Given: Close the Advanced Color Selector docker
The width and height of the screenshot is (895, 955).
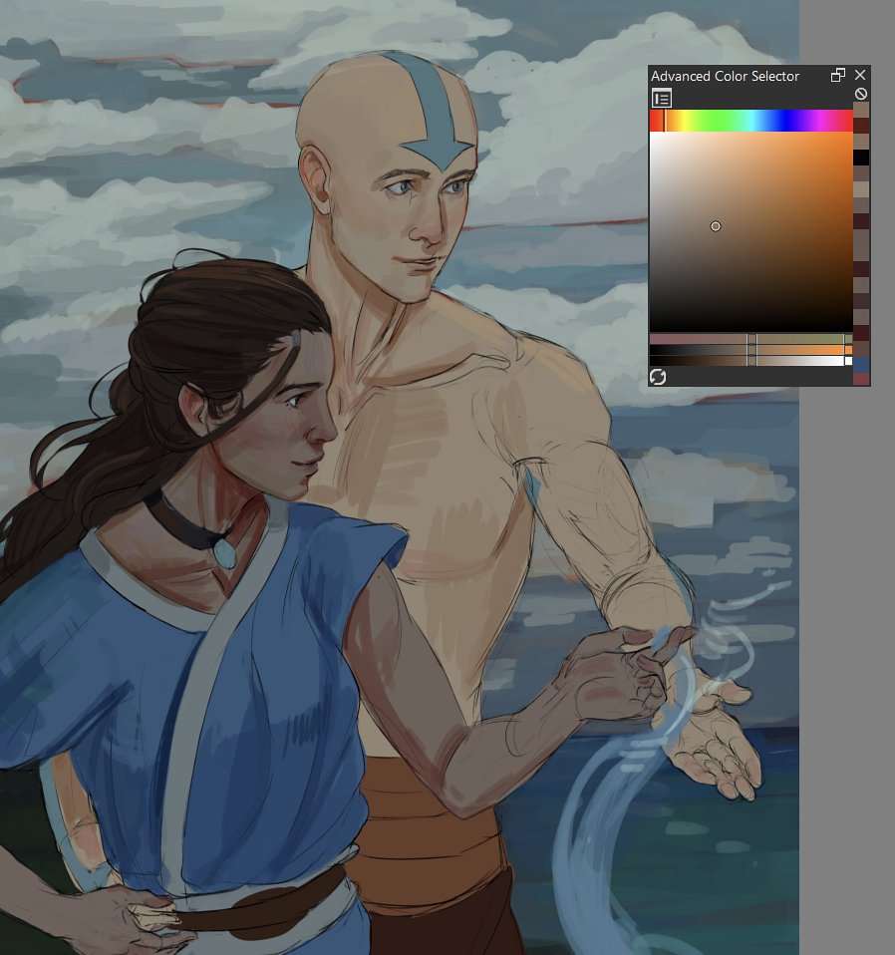Looking at the screenshot, I should 860,75.
